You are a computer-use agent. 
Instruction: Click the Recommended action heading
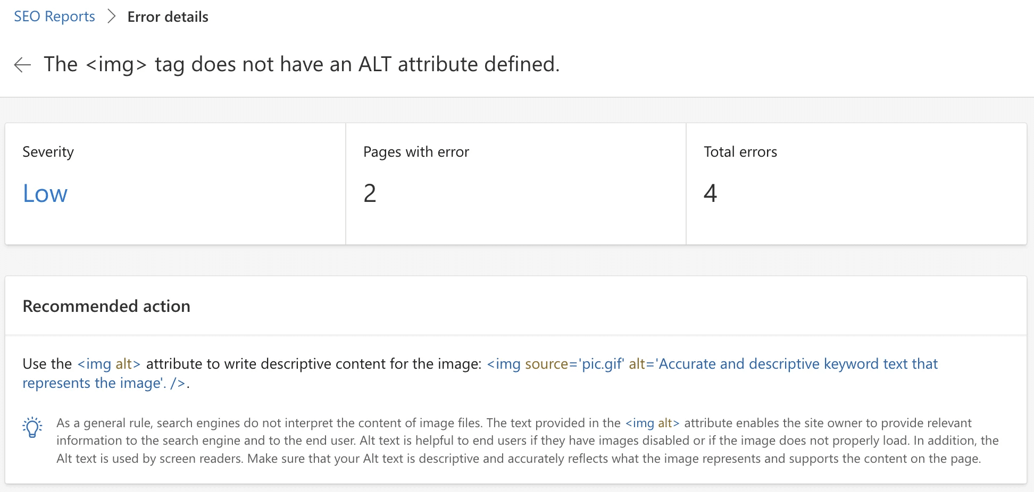pyautogui.click(x=106, y=306)
